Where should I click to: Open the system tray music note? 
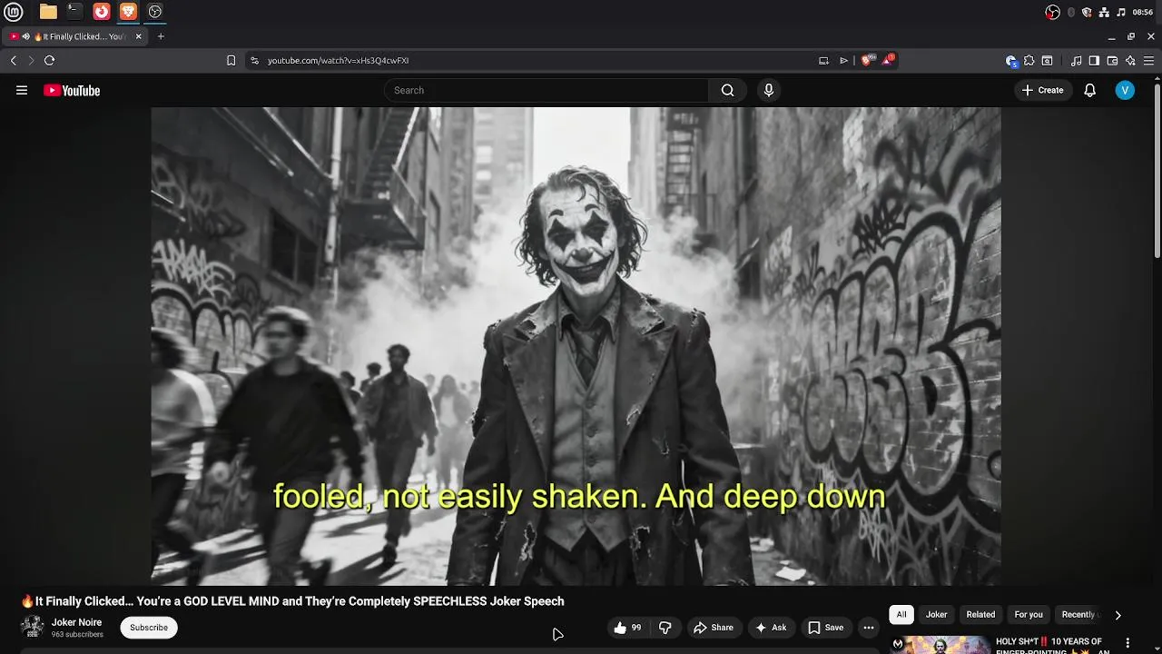(x=1121, y=12)
